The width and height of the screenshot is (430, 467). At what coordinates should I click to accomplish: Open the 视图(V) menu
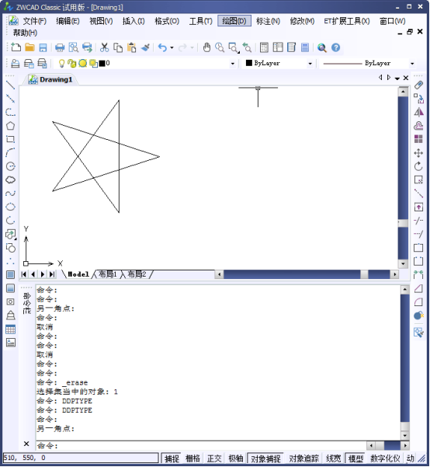pos(101,21)
